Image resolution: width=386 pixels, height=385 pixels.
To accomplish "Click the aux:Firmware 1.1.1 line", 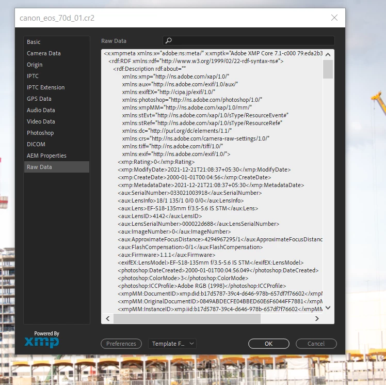I will coord(167,255).
